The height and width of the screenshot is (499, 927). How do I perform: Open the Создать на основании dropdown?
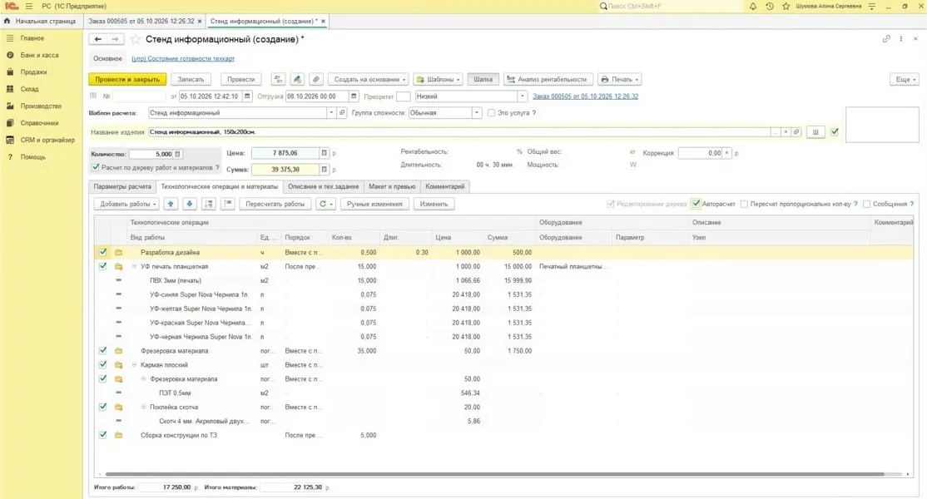coord(369,79)
